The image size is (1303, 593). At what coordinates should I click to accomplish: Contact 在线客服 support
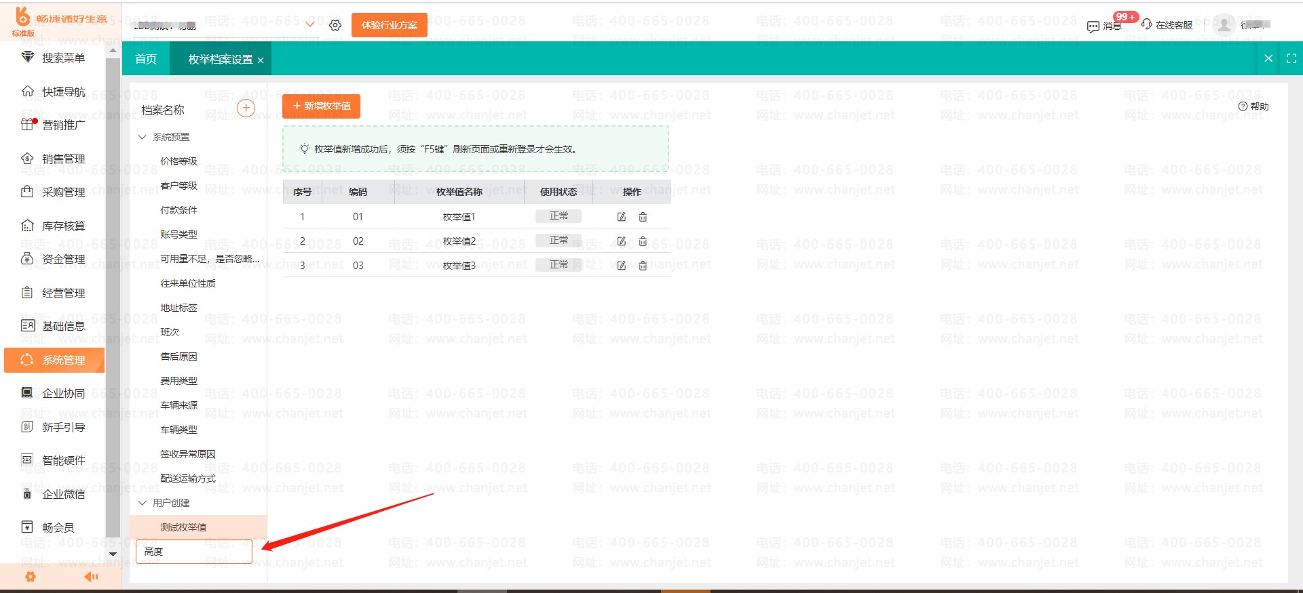[1167, 25]
